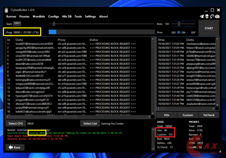Click the Gaming-Hq-Combo wordlist name

click(112, 124)
